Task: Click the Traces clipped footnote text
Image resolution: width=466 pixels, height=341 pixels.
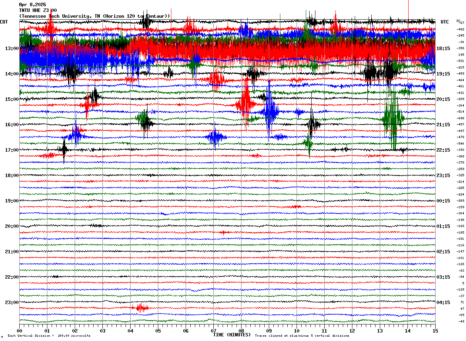Action: coord(302,336)
